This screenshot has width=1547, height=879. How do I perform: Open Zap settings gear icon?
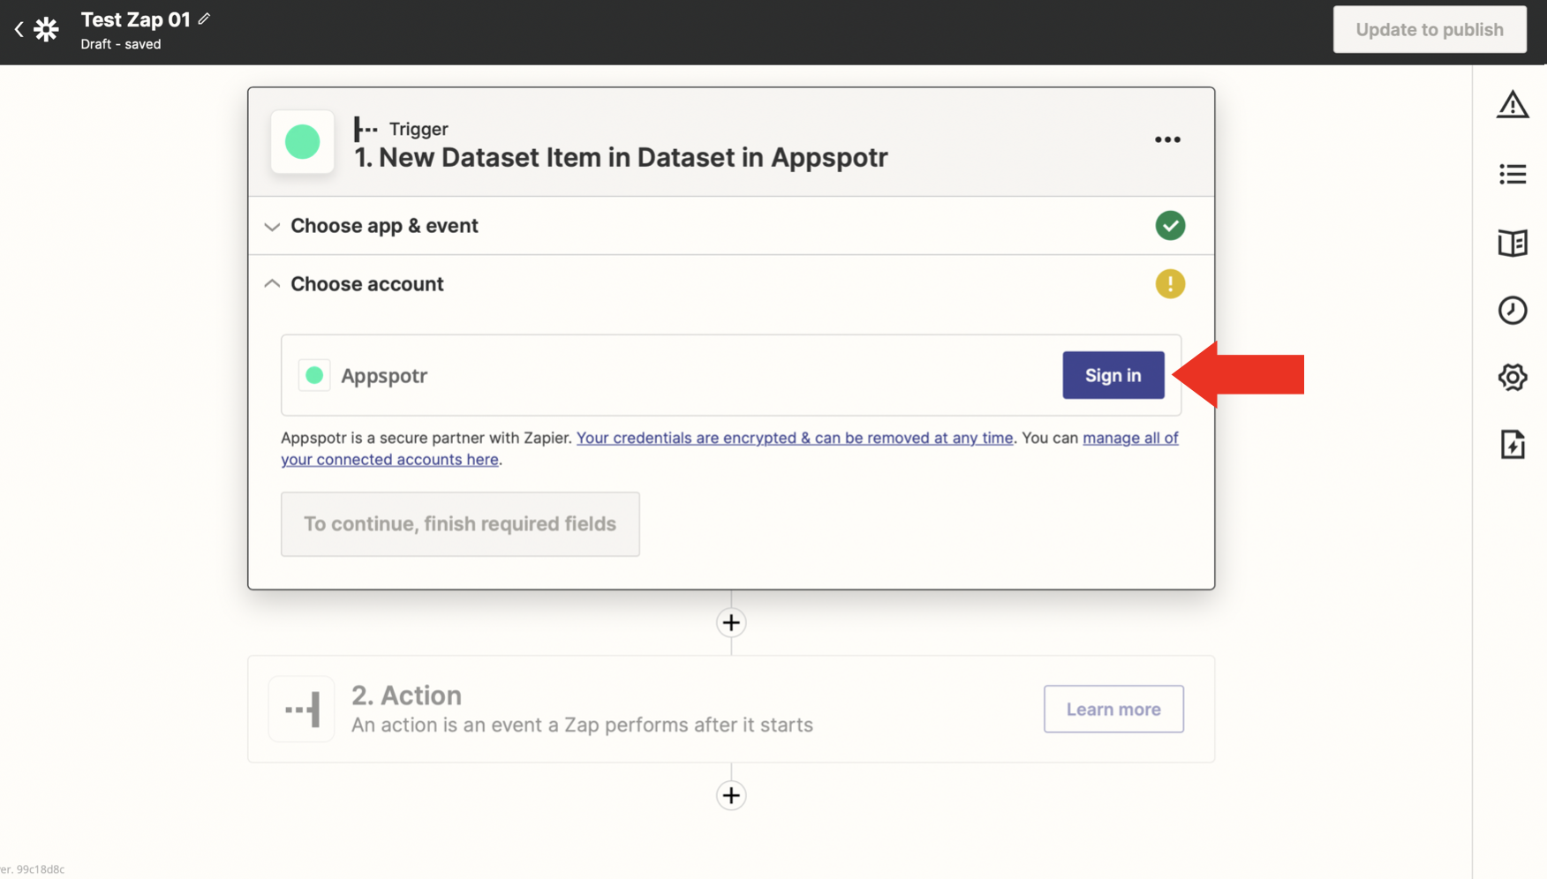(1513, 377)
